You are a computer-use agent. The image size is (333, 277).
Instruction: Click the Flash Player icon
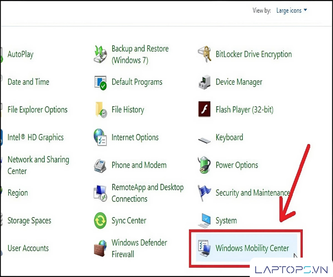[x=205, y=109]
